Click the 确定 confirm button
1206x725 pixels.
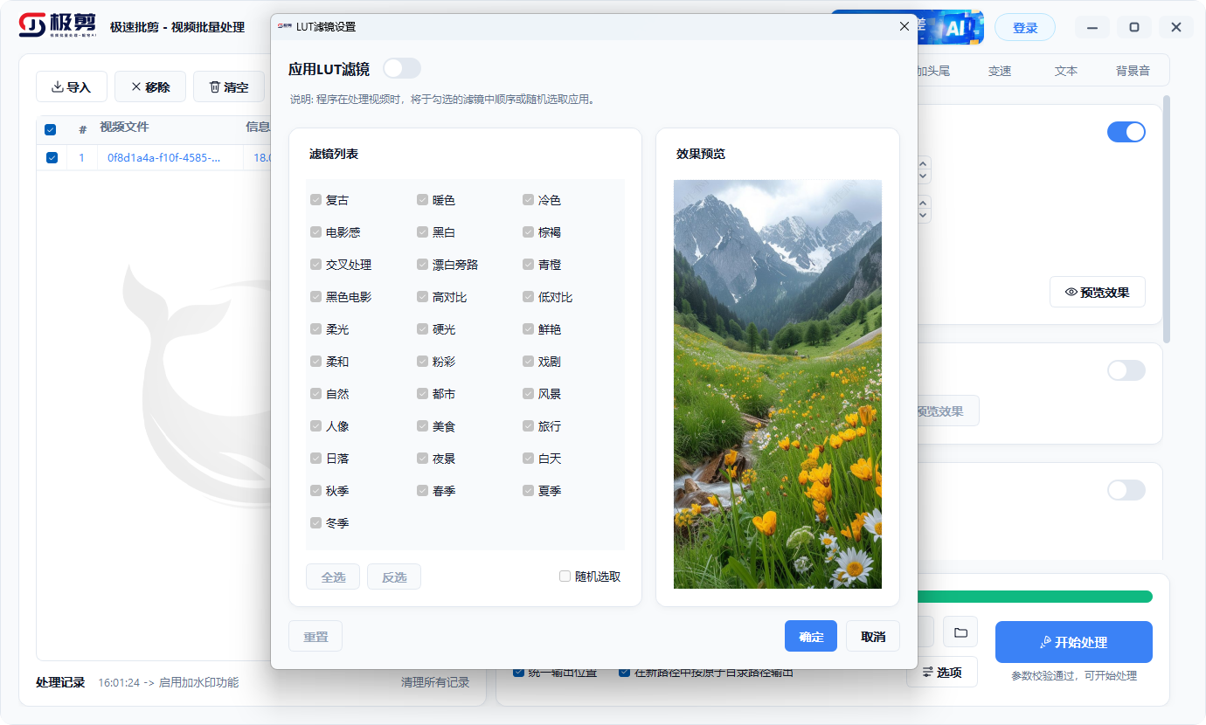coord(810,636)
